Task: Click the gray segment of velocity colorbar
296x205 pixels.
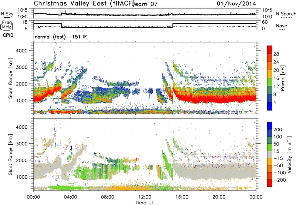Action: pyautogui.click(x=270, y=154)
